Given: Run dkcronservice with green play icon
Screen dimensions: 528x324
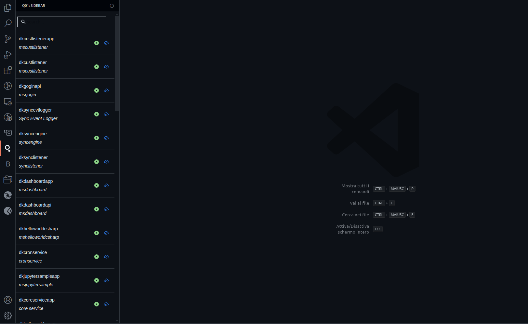Looking at the screenshot, I should coord(97,257).
